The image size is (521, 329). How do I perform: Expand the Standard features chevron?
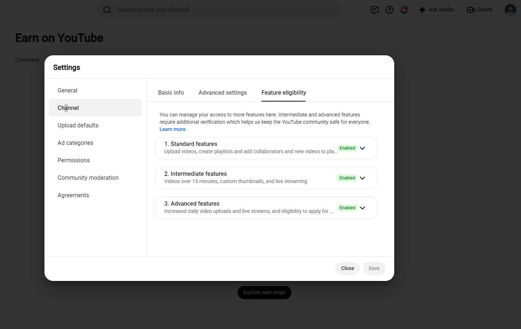363,148
